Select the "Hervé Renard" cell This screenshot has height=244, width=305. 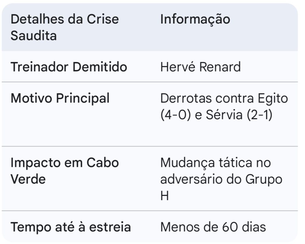pos(200,67)
